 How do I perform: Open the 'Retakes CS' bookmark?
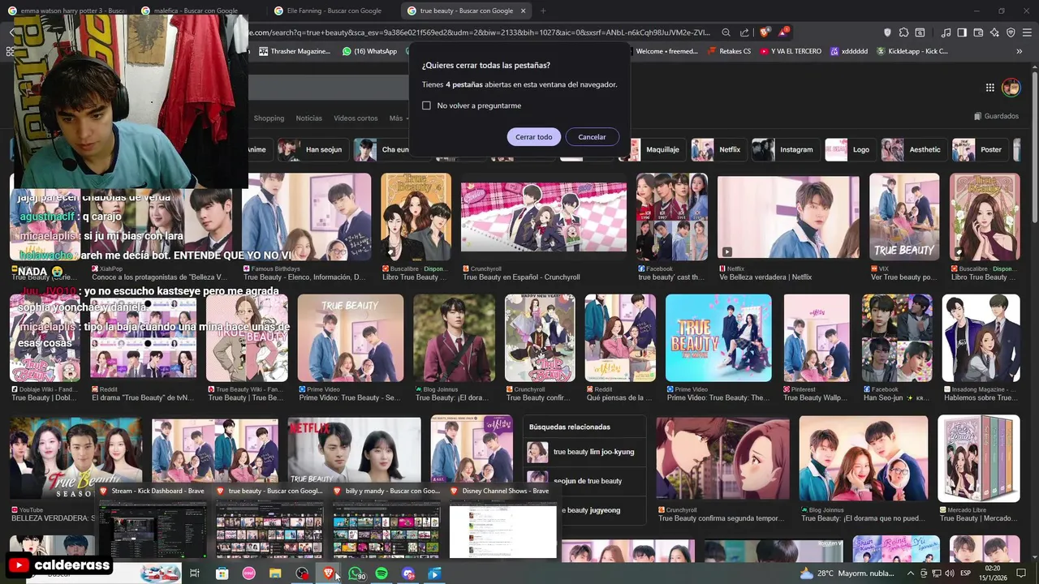click(x=729, y=51)
